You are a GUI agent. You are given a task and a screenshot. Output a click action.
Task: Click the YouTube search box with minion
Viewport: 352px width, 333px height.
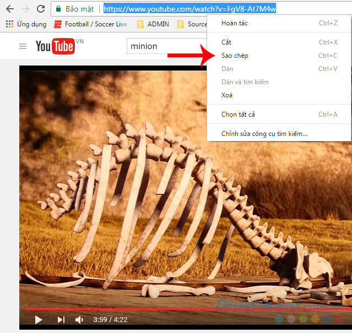click(x=165, y=46)
